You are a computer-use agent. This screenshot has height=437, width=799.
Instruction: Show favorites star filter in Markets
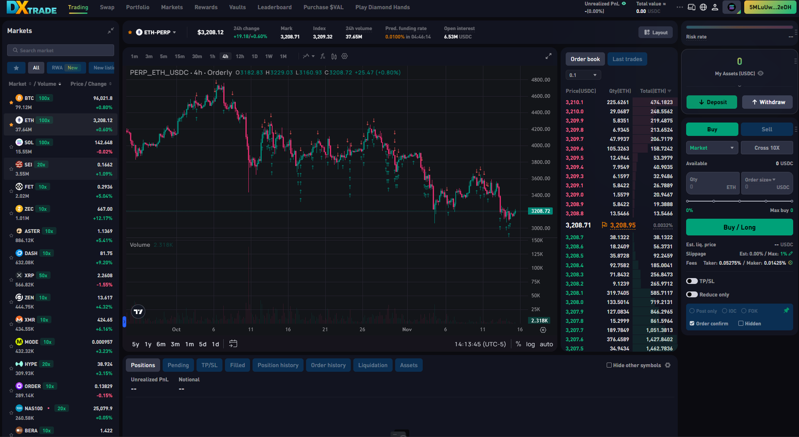tap(16, 68)
